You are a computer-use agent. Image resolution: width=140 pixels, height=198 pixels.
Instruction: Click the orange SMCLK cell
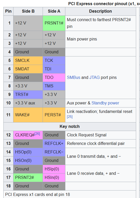click(x=28, y=61)
